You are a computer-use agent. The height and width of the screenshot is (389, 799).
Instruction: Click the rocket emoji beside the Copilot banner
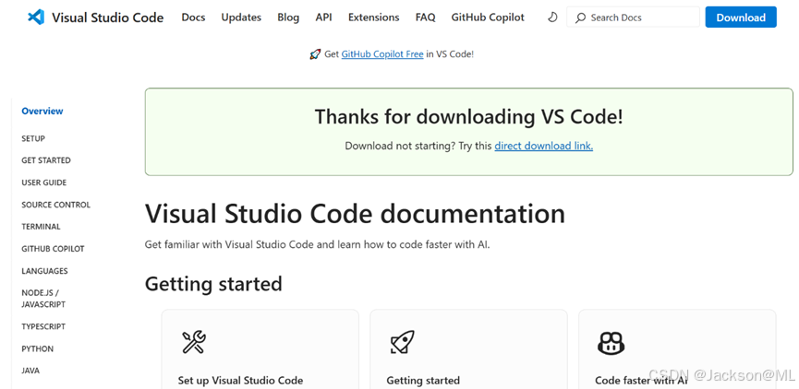(x=315, y=53)
